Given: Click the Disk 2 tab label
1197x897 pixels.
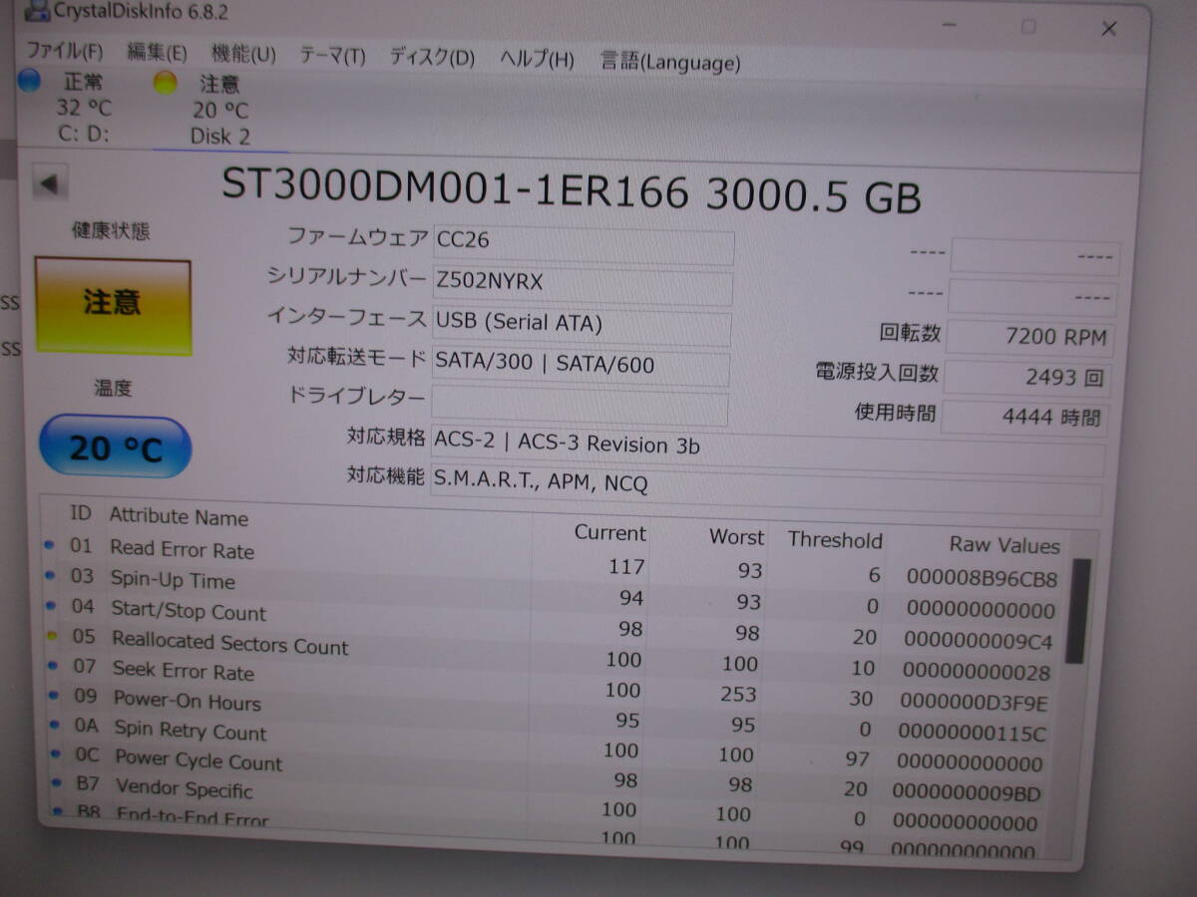Looking at the screenshot, I should pos(219,137).
